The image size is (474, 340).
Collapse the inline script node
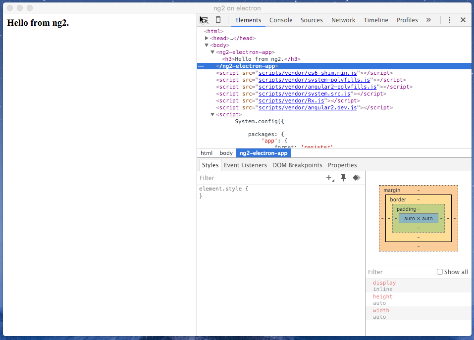(212, 114)
